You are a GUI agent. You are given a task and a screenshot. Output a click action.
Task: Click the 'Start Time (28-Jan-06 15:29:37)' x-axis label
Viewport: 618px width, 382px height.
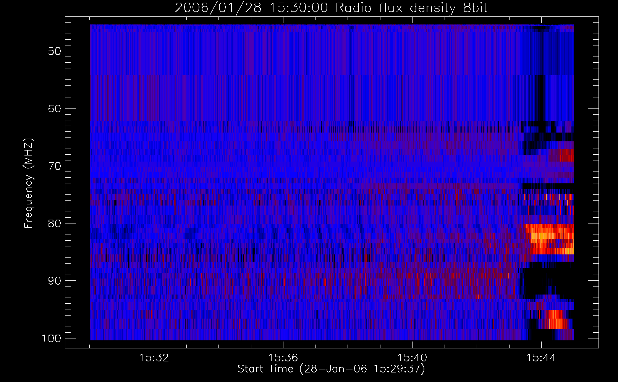[331, 369]
